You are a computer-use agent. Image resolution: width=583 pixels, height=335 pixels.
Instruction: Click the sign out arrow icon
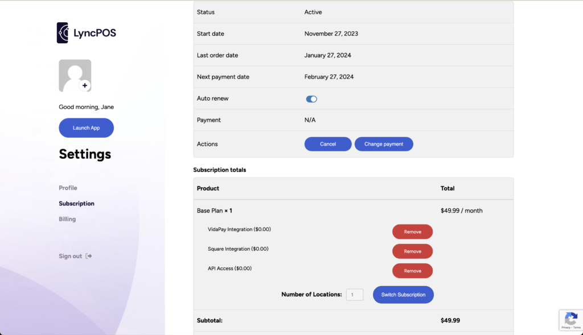(88, 256)
